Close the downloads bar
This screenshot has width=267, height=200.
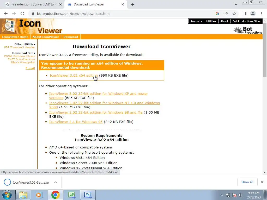[x=262, y=182]
